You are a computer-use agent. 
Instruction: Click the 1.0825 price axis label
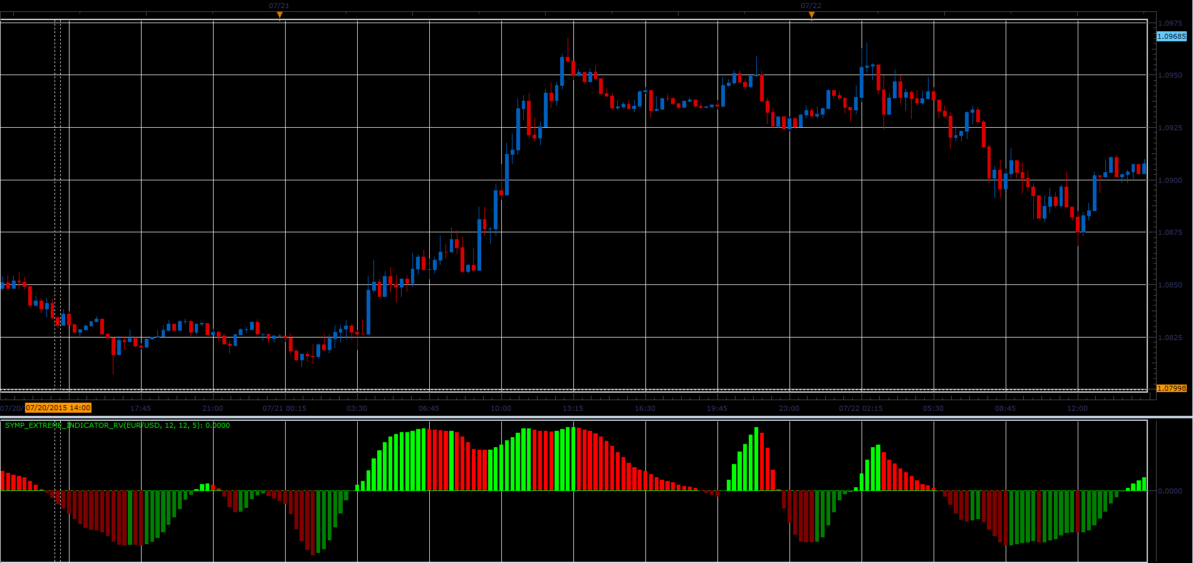click(1170, 338)
